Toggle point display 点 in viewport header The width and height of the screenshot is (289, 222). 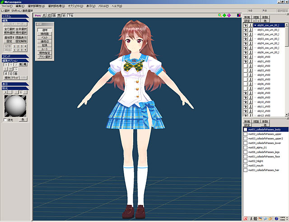[44, 15]
